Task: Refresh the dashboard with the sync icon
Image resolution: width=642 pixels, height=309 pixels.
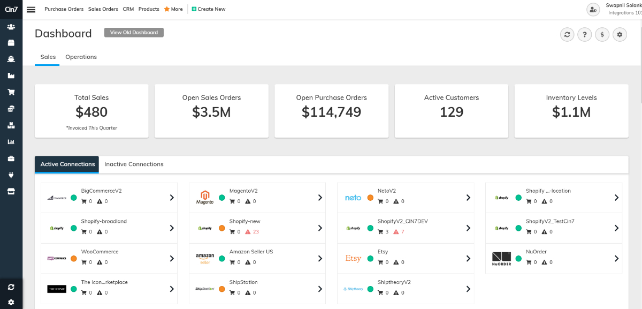Action: [567, 34]
